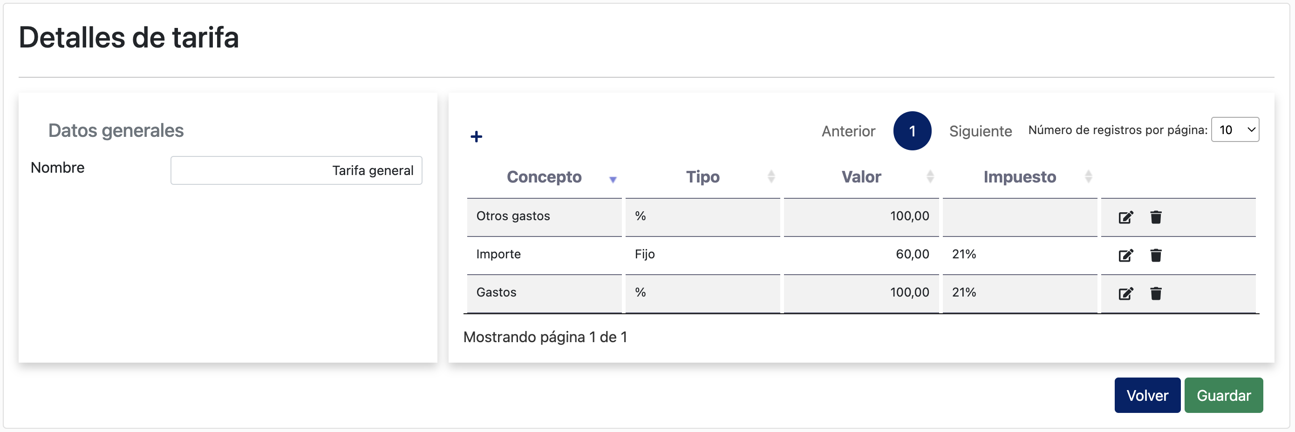Sort table by Tipo column
The image size is (1295, 432).
click(x=703, y=177)
